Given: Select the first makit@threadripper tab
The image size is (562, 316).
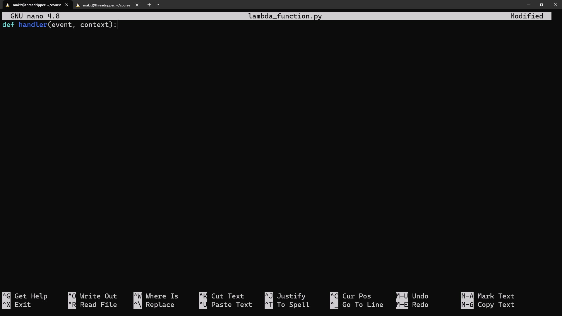Looking at the screenshot, I should (37, 5).
